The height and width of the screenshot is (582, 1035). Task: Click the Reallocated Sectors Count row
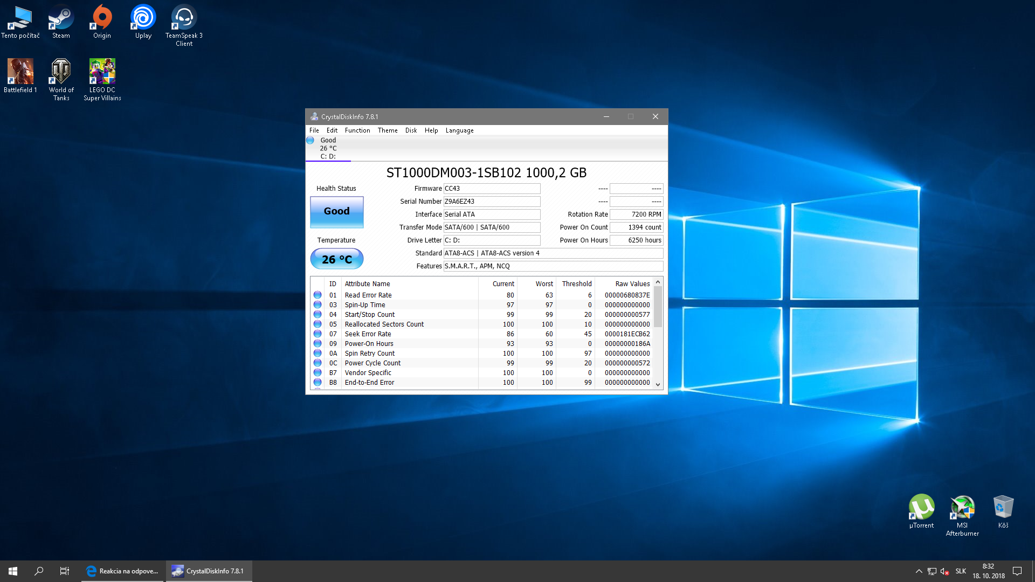pyautogui.click(x=384, y=324)
